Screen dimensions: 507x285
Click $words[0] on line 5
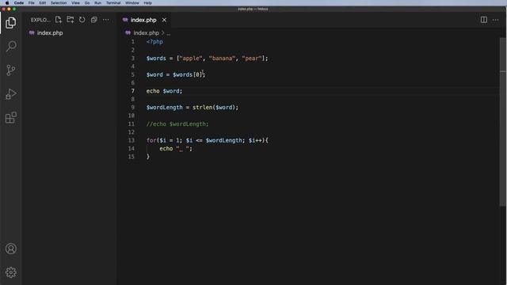pyautogui.click(x=187, y=74)
